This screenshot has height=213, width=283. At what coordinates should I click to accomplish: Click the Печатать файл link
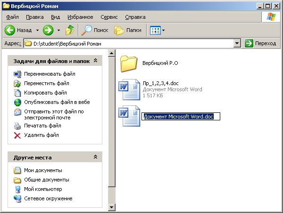tap(42, 126)
